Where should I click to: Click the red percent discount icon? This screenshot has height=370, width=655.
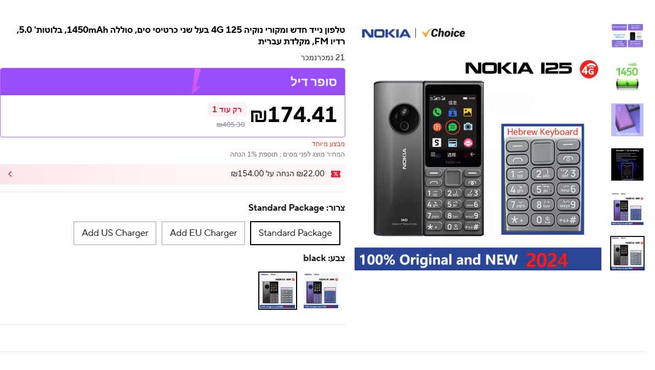pyautogui.click(x=335, y=174)
